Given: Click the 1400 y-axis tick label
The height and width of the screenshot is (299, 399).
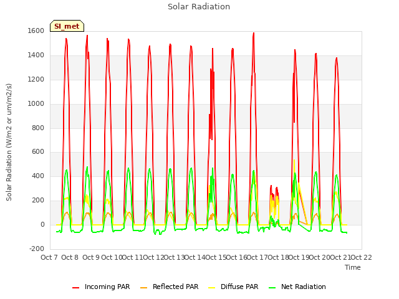Looking at the screenshot, I should [36, 55].
